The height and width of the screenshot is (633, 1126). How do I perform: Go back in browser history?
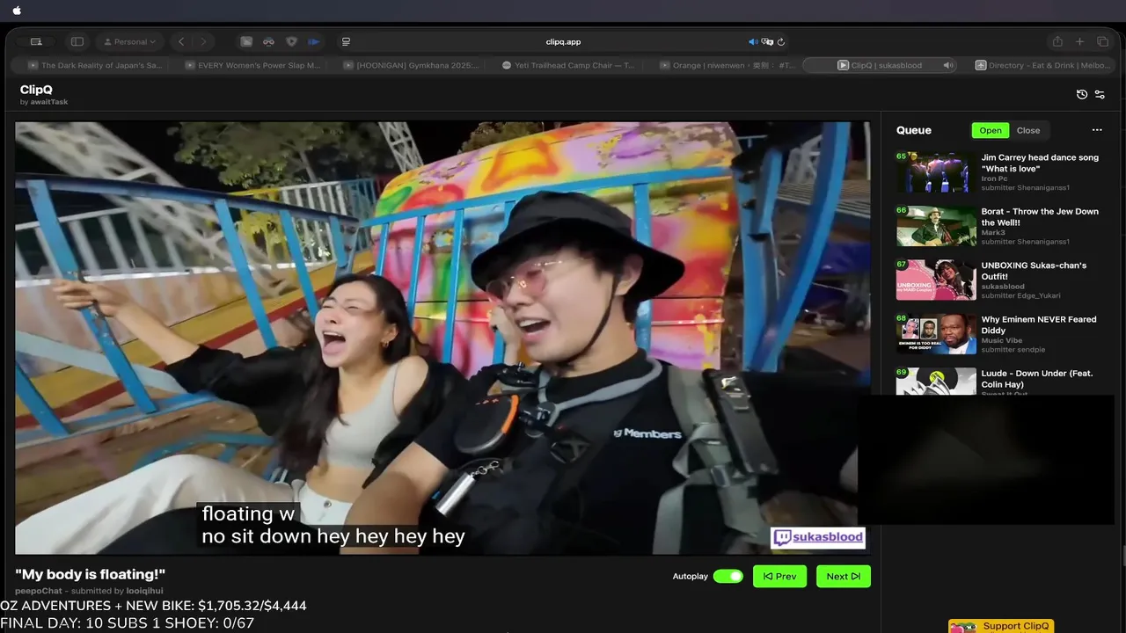pyautogui.click(x=181, y=41)
